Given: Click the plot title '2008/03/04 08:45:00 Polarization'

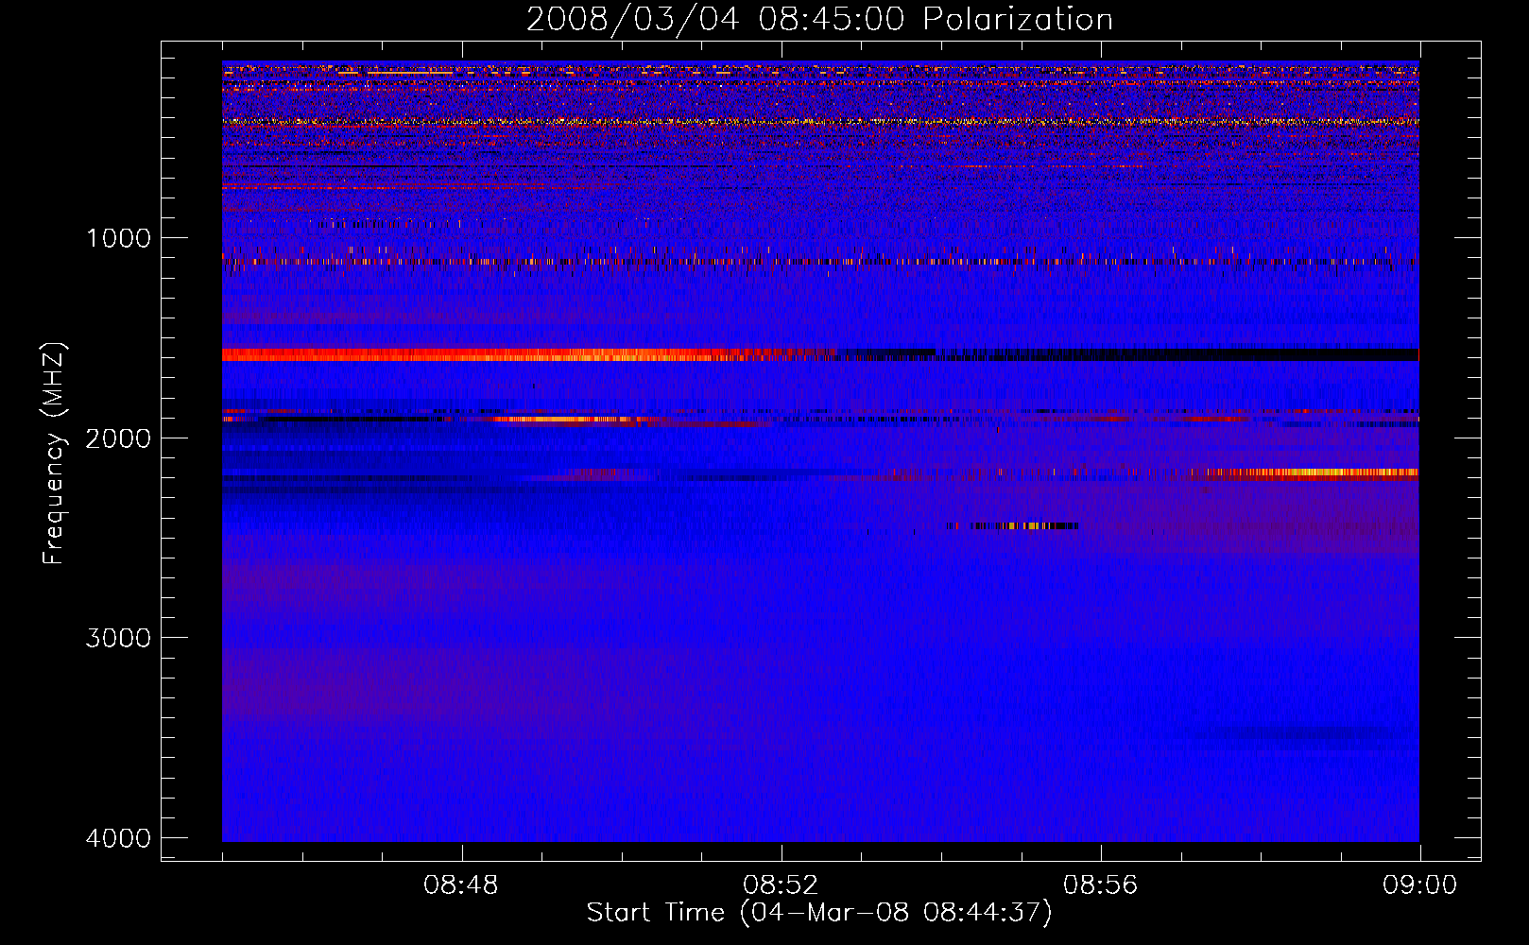Looking at the screenshot, I should (x=819, y=19).
